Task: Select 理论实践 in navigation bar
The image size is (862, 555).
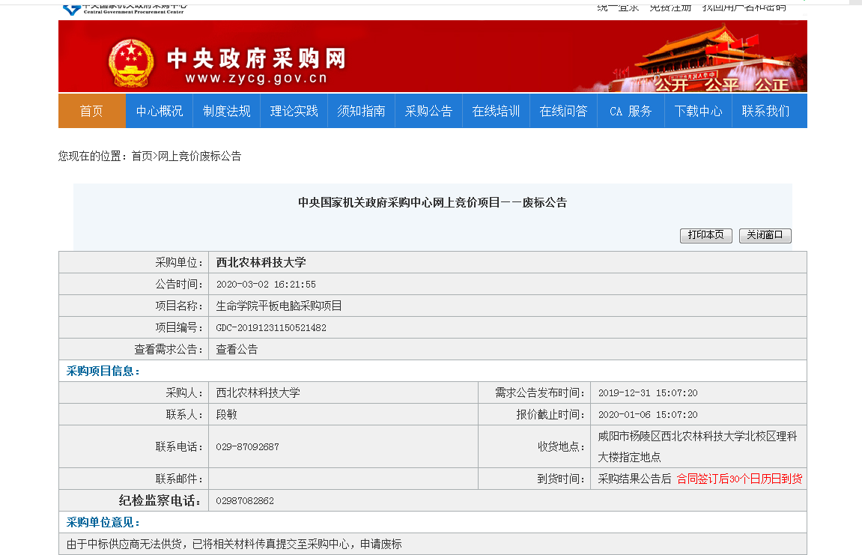Action: tap(294, 111)
